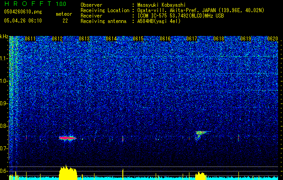Viewport: 283px width, 180px height.
Task: Select the file name 0504260610.png
Action: (23, 12)
